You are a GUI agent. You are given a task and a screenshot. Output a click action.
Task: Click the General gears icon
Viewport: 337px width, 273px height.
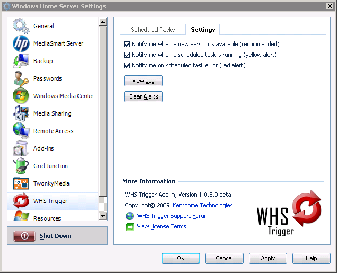pyautogui.click(x=21, y=26)
